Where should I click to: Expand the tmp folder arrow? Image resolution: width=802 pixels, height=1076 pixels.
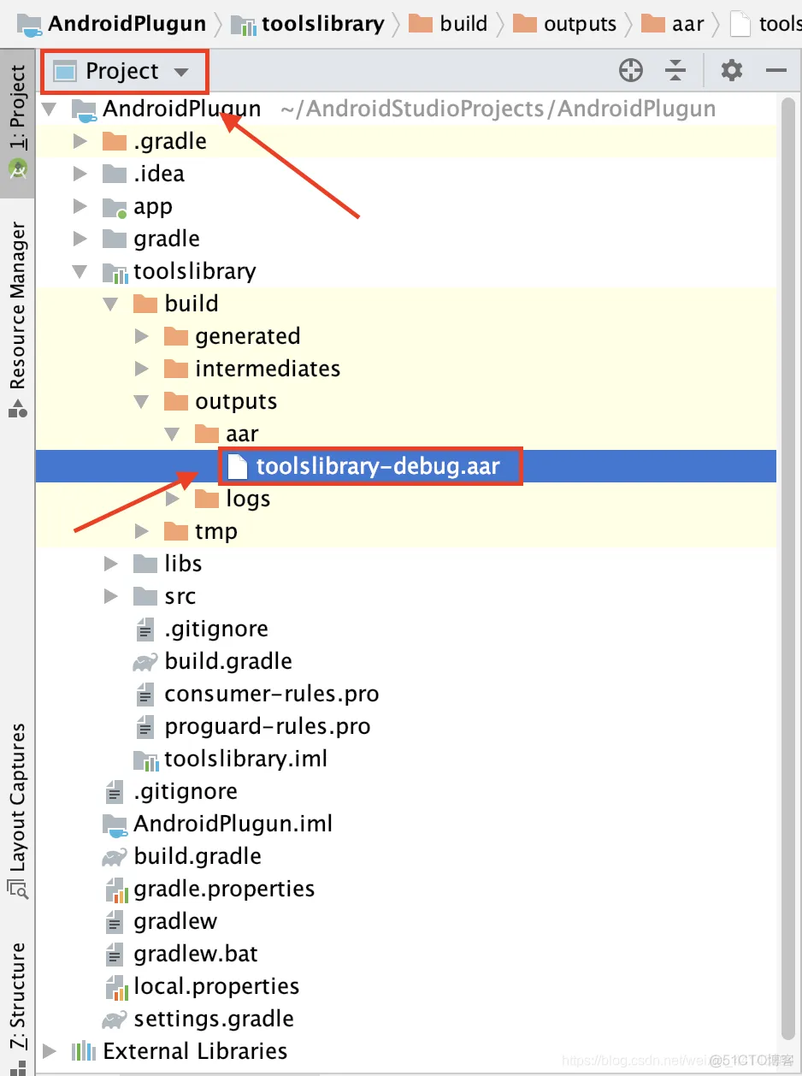142,531
